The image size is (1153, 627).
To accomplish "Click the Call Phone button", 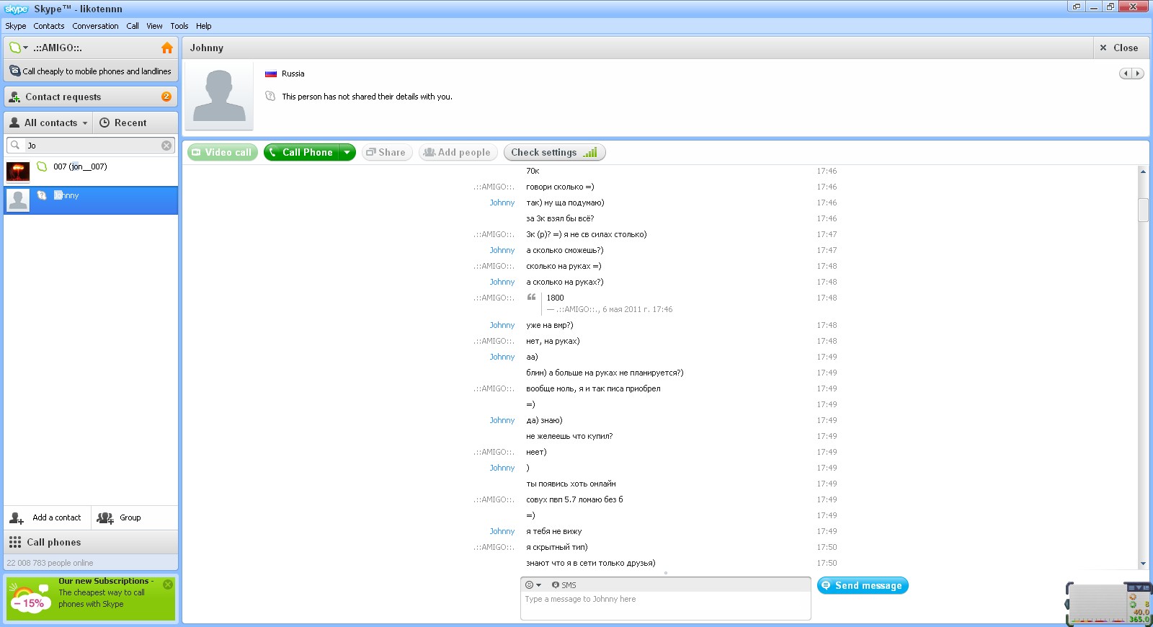I will [x=301, y=152].
